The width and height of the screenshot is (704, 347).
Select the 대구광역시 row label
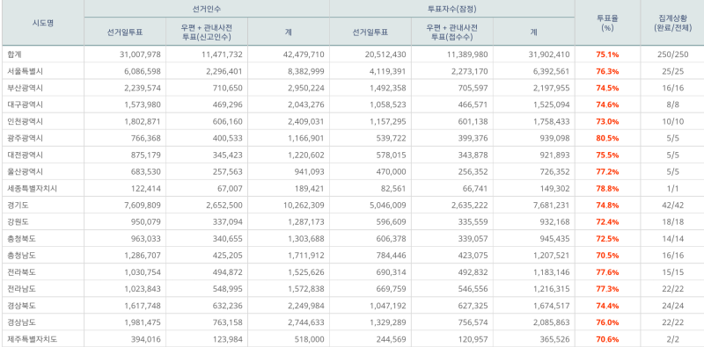(x=26, y=105)
